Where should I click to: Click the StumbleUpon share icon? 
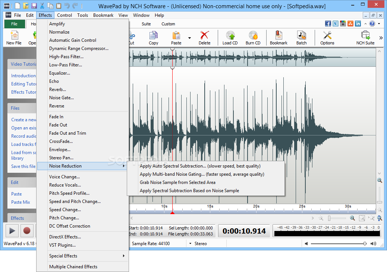point(350,24)
